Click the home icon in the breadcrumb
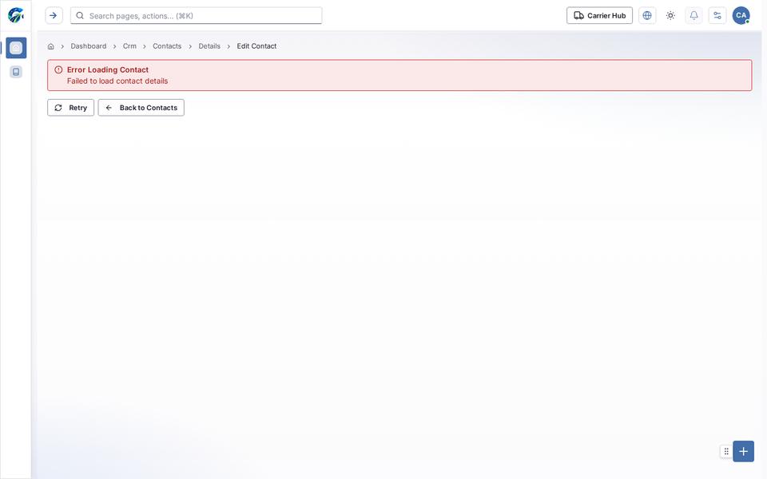The height and width of the screenshot is (479, 767). (x=51, y=46)
